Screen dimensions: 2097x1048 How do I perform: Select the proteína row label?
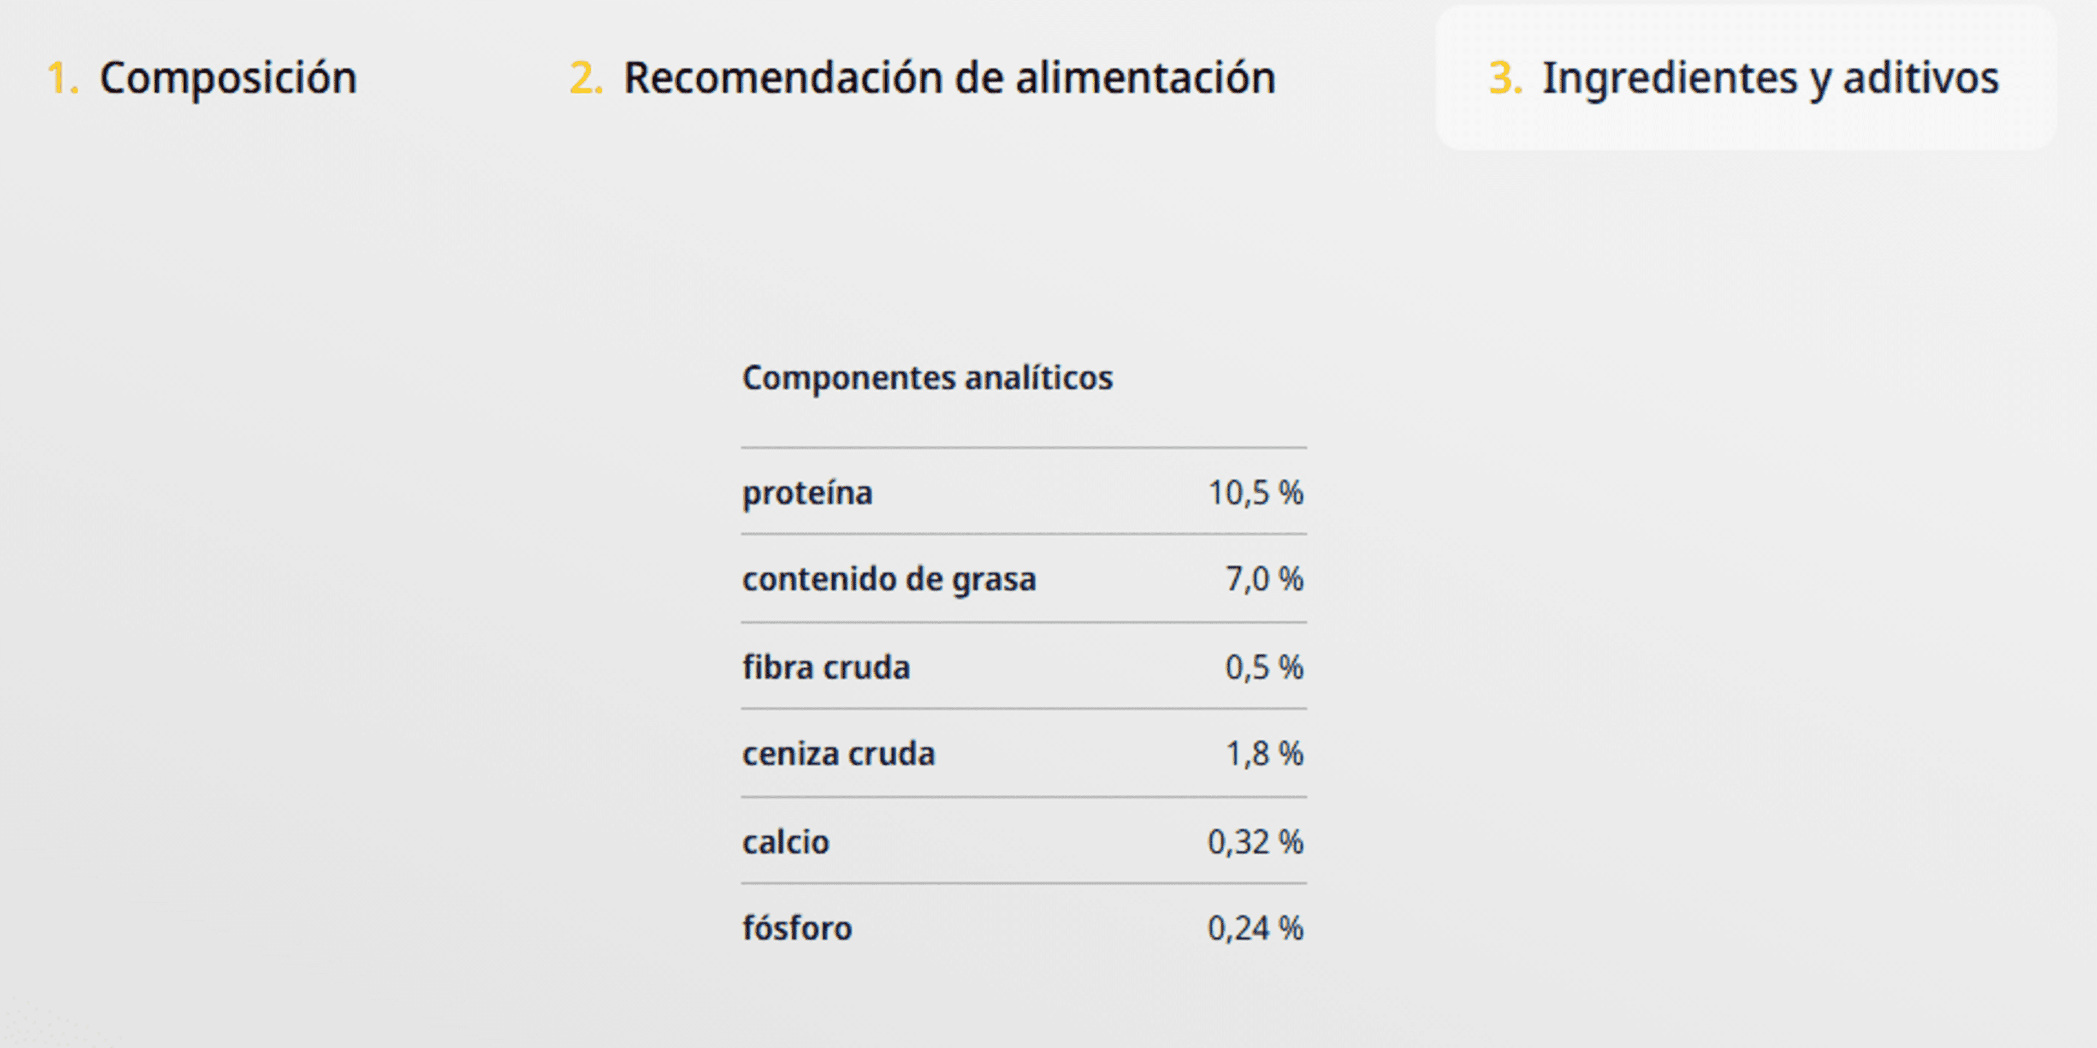[x=807, y=493]
